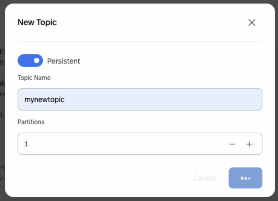Click the Topic Name field label
The height and width of the screenshot is (201, 278).
[34, 78]
